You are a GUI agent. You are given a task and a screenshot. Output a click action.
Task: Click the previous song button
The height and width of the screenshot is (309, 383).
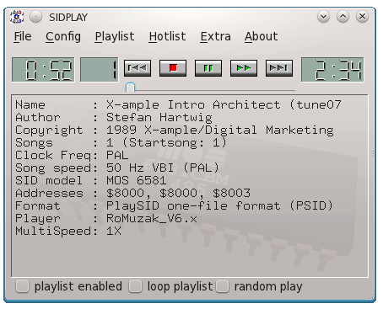point(138,68)
